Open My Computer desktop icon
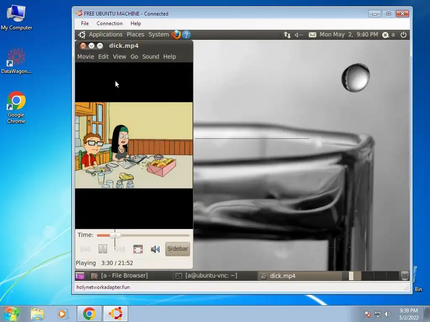430x322 pixels. (x=16, y=18)
